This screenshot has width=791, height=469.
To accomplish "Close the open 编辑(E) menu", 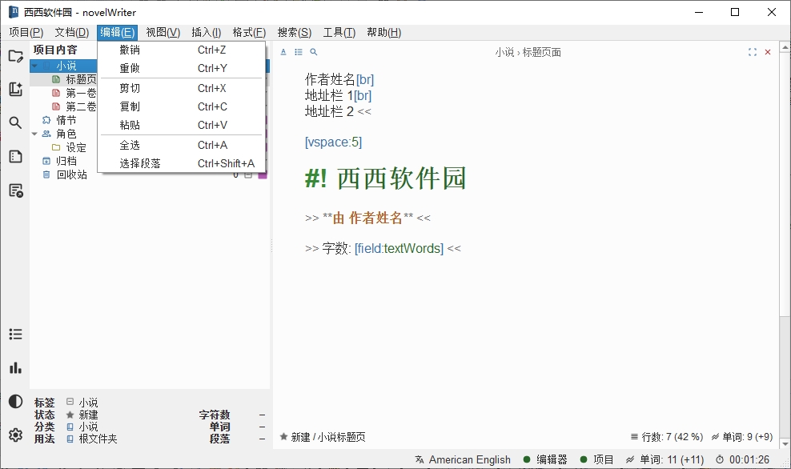I will click(117, 32).
